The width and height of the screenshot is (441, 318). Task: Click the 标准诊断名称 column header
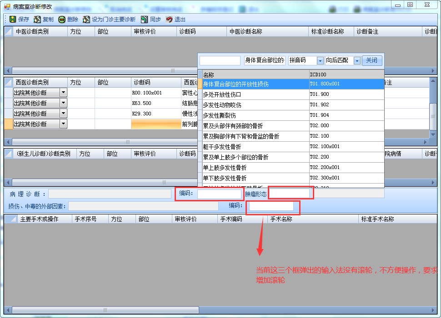point(331,31)
